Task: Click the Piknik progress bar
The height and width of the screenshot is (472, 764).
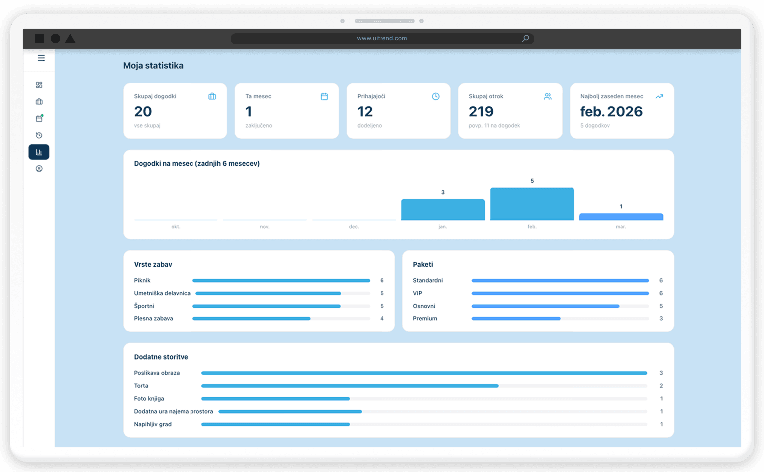Action: [281, 281]
